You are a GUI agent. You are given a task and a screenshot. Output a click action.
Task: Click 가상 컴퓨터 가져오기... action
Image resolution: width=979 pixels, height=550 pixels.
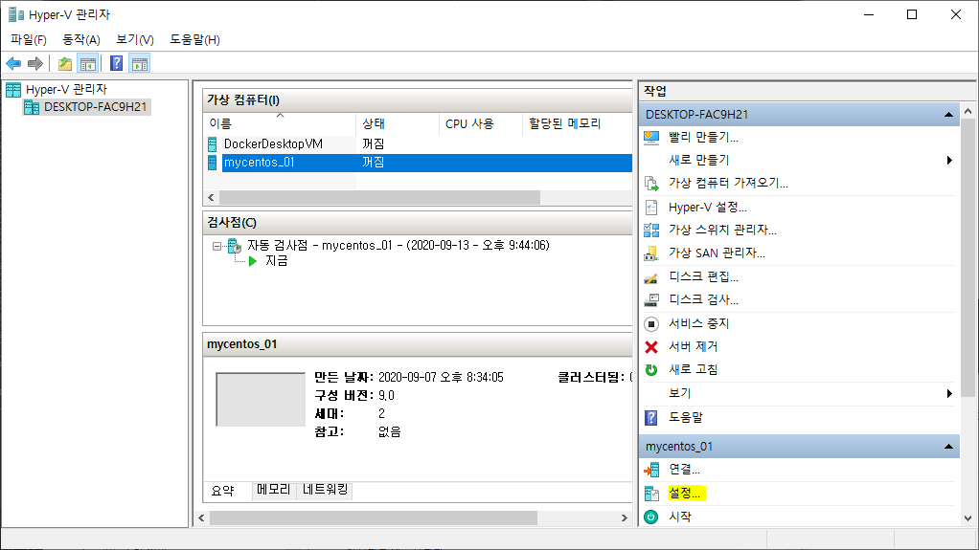728,184
